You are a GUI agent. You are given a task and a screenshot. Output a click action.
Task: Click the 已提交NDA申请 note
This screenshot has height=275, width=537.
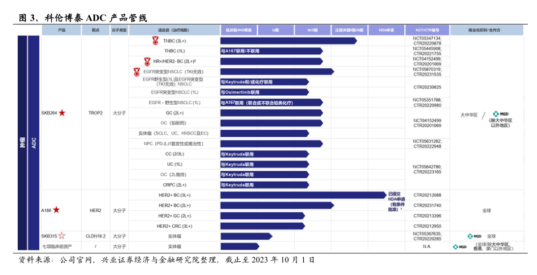tap(394, 201)
